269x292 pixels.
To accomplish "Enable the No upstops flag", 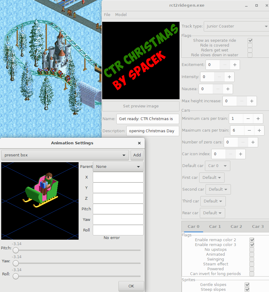I will pyautogui.click(x=252, y=250).
